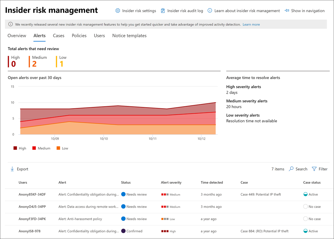Viewport: 334px width, 239px height.
Task: Sort by Alert severity column header
Action: coord(171,183)
